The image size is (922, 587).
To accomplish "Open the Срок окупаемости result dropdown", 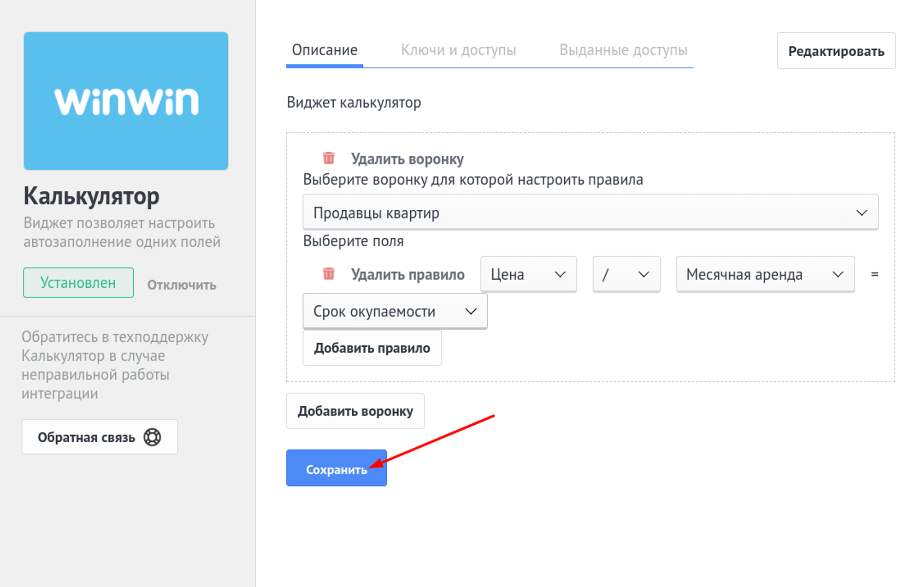I will [395, 311].
